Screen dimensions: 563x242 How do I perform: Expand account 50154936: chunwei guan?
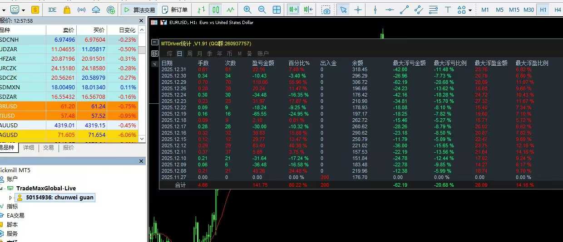pos(11,198)
